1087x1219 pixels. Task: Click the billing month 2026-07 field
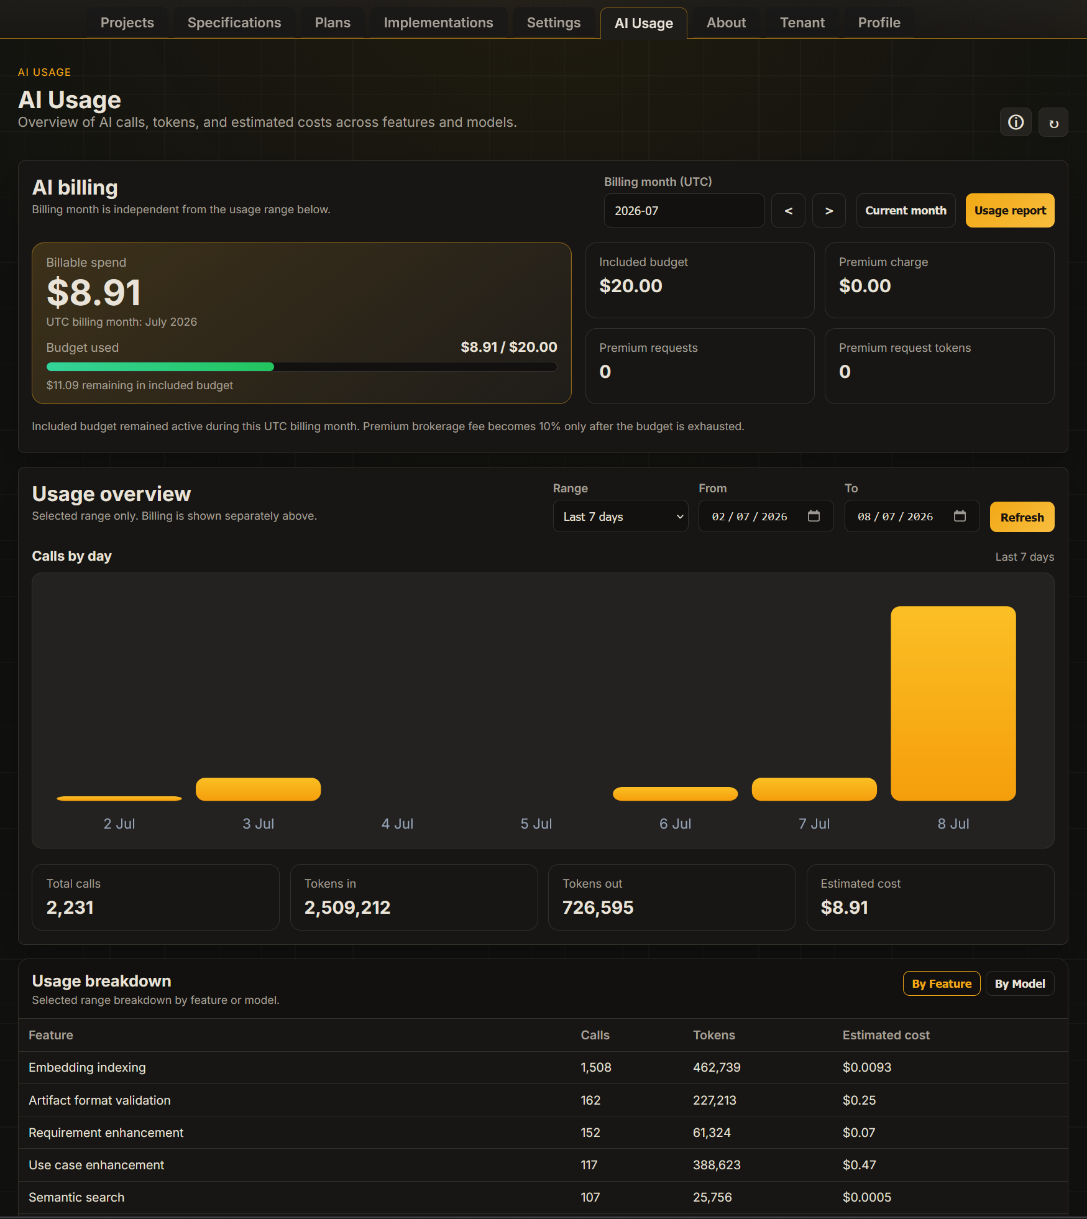tap(684, 211)
